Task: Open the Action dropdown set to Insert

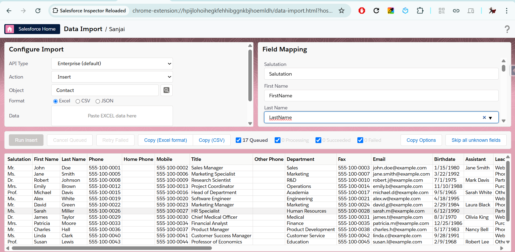Action: click(112, 77)
